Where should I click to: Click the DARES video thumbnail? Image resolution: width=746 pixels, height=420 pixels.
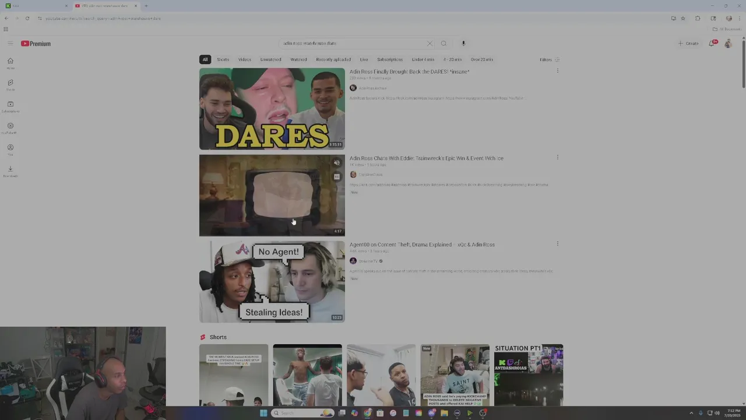272,108
